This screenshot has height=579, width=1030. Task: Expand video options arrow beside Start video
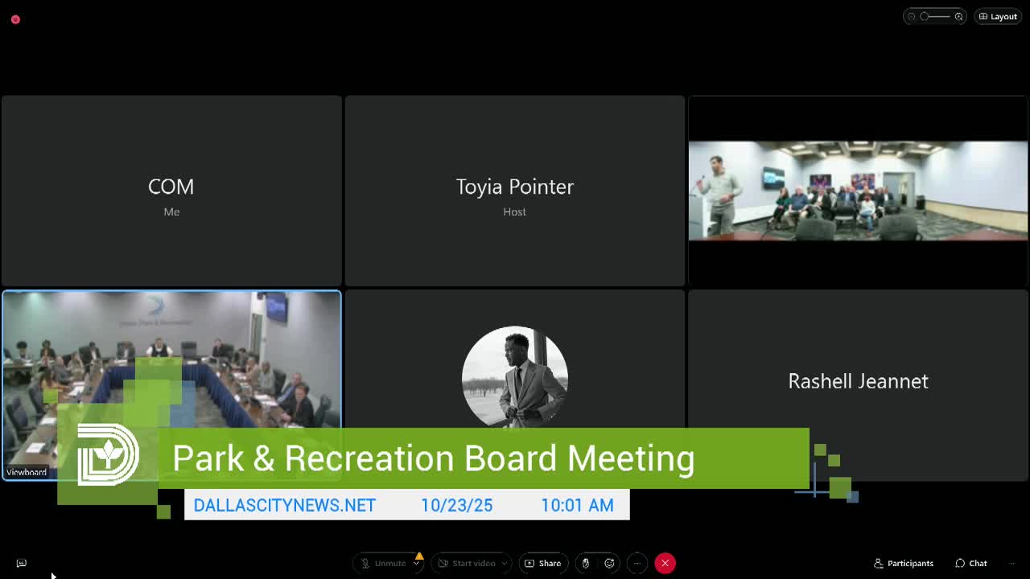tap(505, 563)
